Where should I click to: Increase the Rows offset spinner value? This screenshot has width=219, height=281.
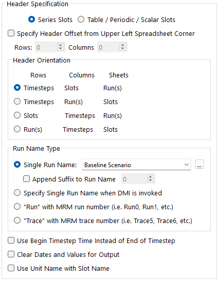point(61,45)
